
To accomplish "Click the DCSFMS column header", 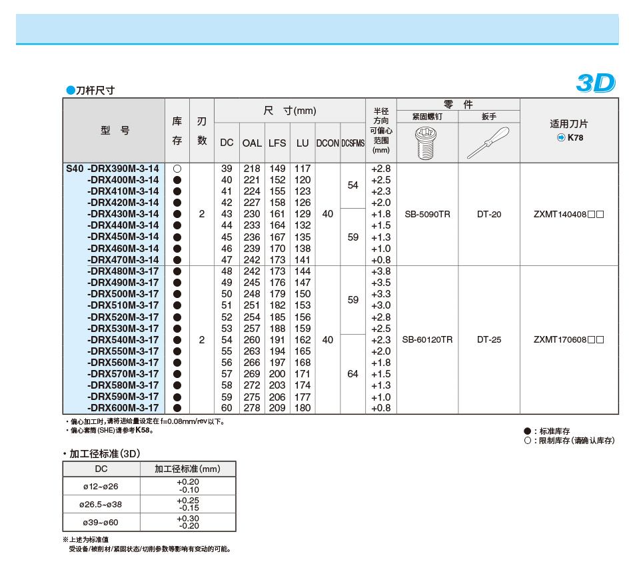I will (353, 143).
